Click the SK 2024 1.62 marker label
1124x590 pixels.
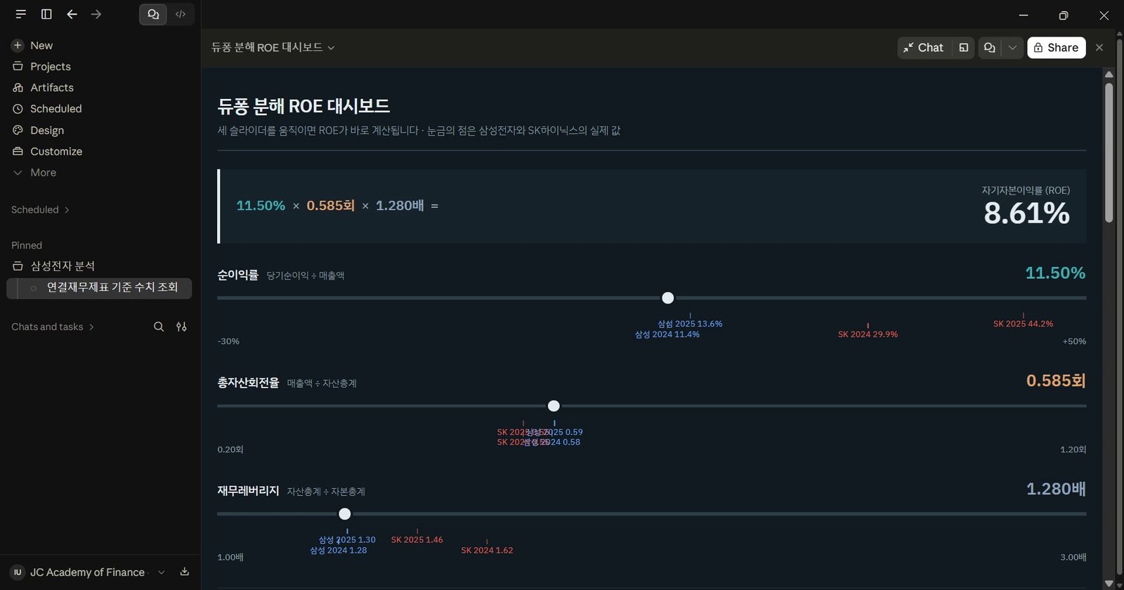tap(487, 551)
